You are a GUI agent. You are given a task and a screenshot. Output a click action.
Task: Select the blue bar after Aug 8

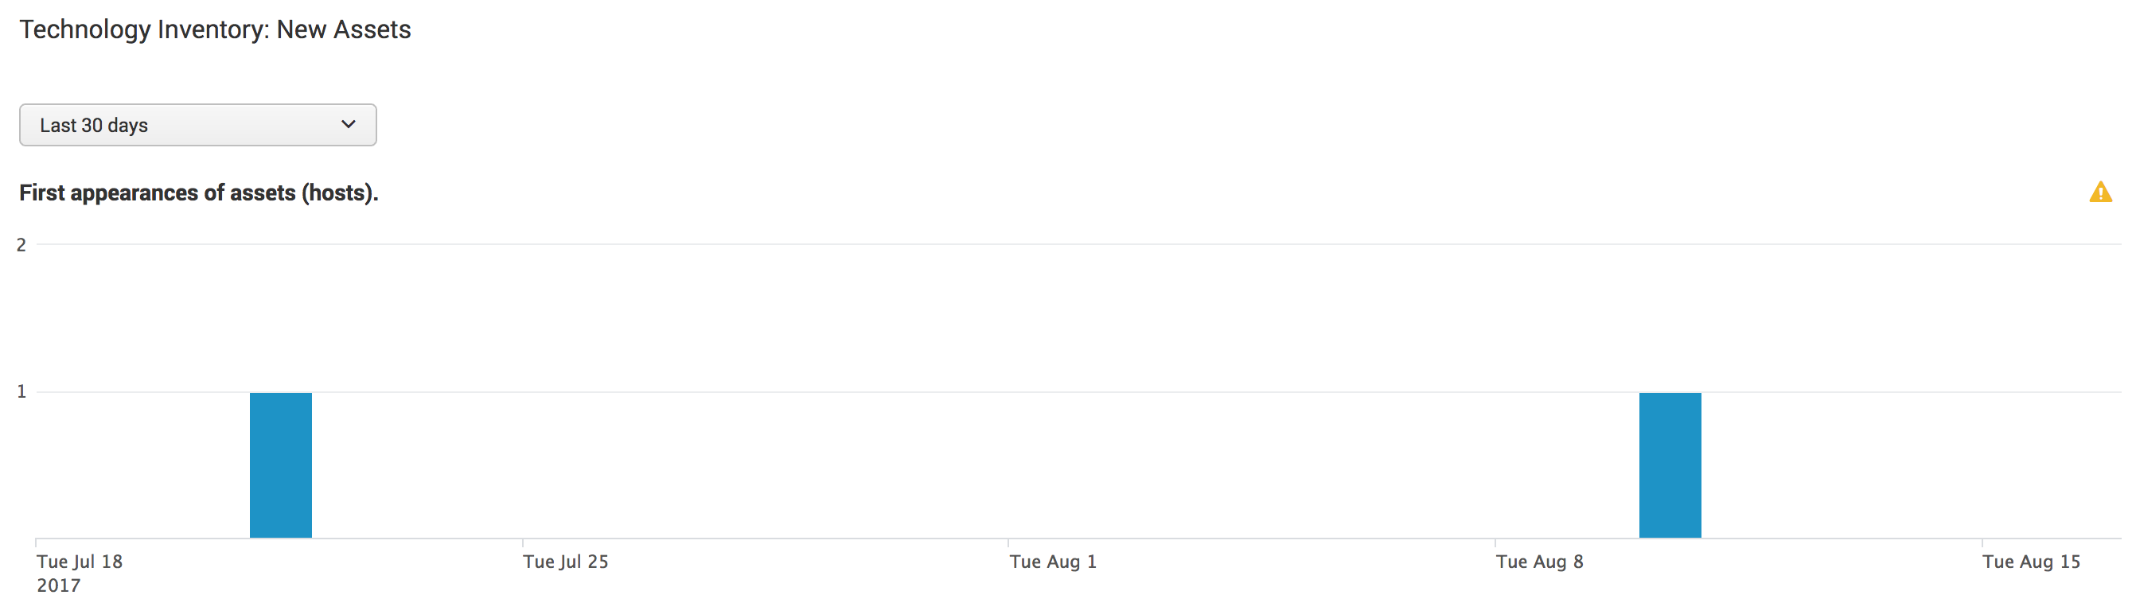[x=1669, y=465]
